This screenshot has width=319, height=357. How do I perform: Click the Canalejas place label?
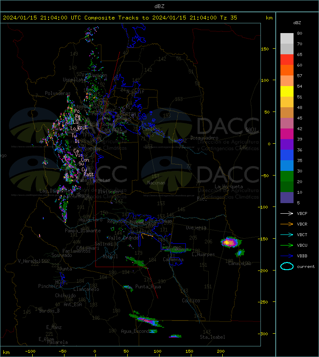pos(240,263)
